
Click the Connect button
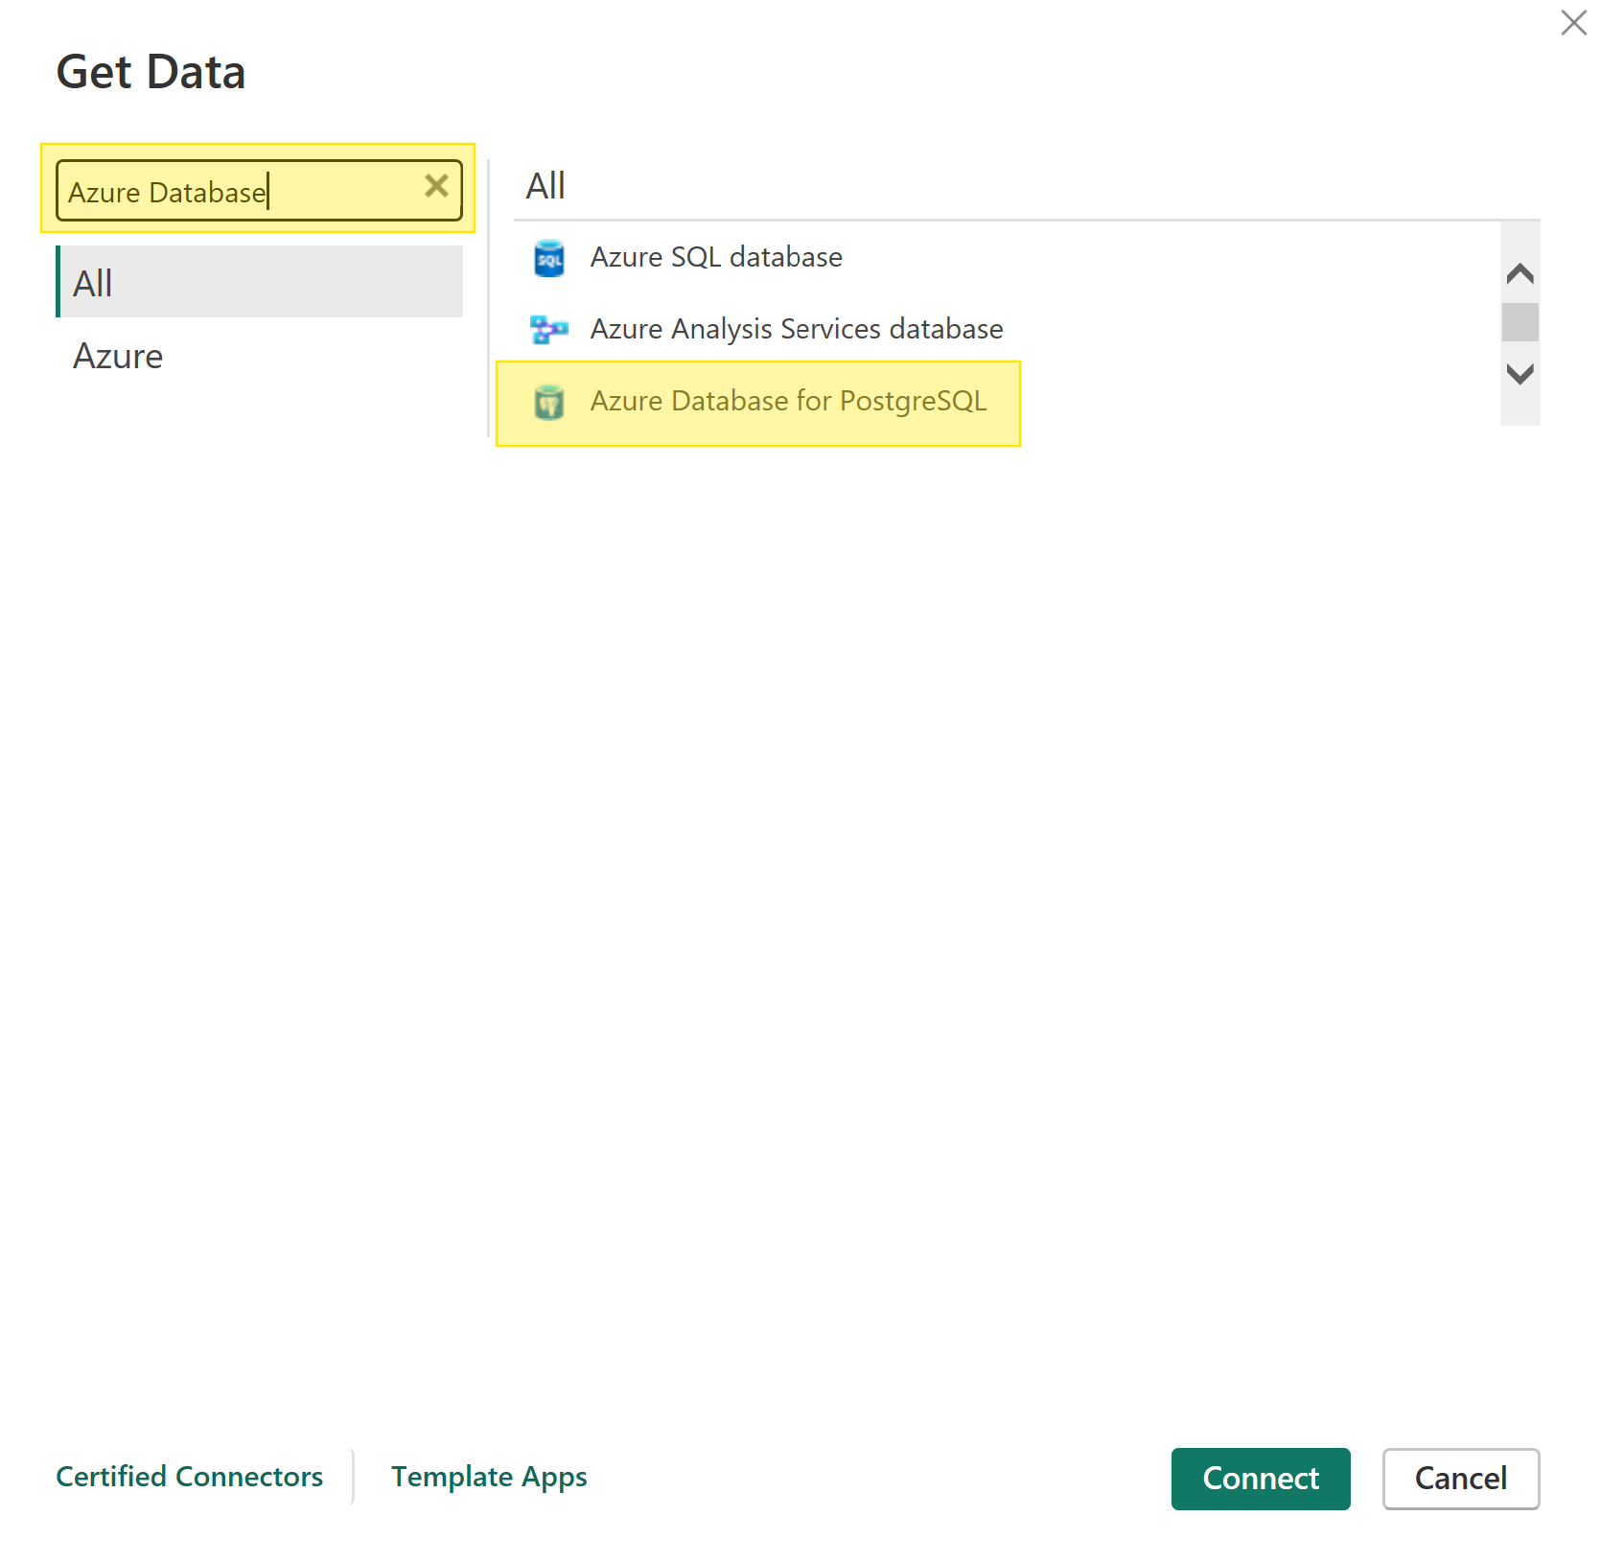pos(1261,1479)
